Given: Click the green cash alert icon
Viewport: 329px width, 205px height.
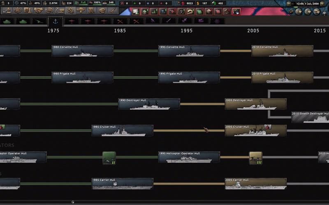Looking at the screenshot, I should coord(145,11).
